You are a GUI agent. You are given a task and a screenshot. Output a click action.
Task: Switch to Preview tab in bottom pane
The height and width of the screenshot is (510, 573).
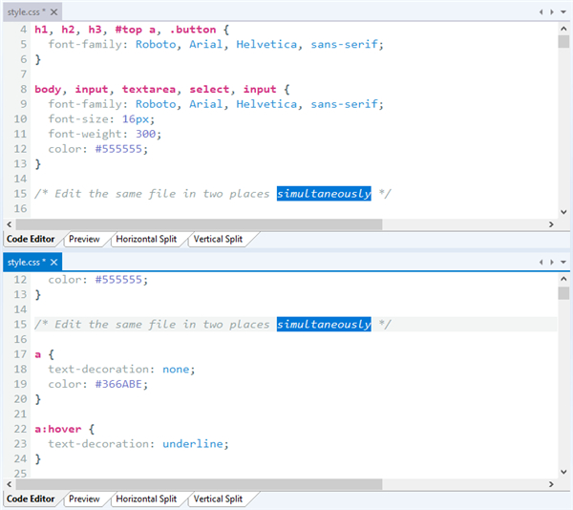tap(84, 499)
